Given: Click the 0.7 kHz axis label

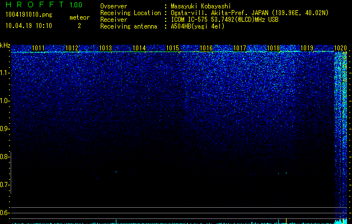Looking at the screenshot, I should (x=4, y=185).
